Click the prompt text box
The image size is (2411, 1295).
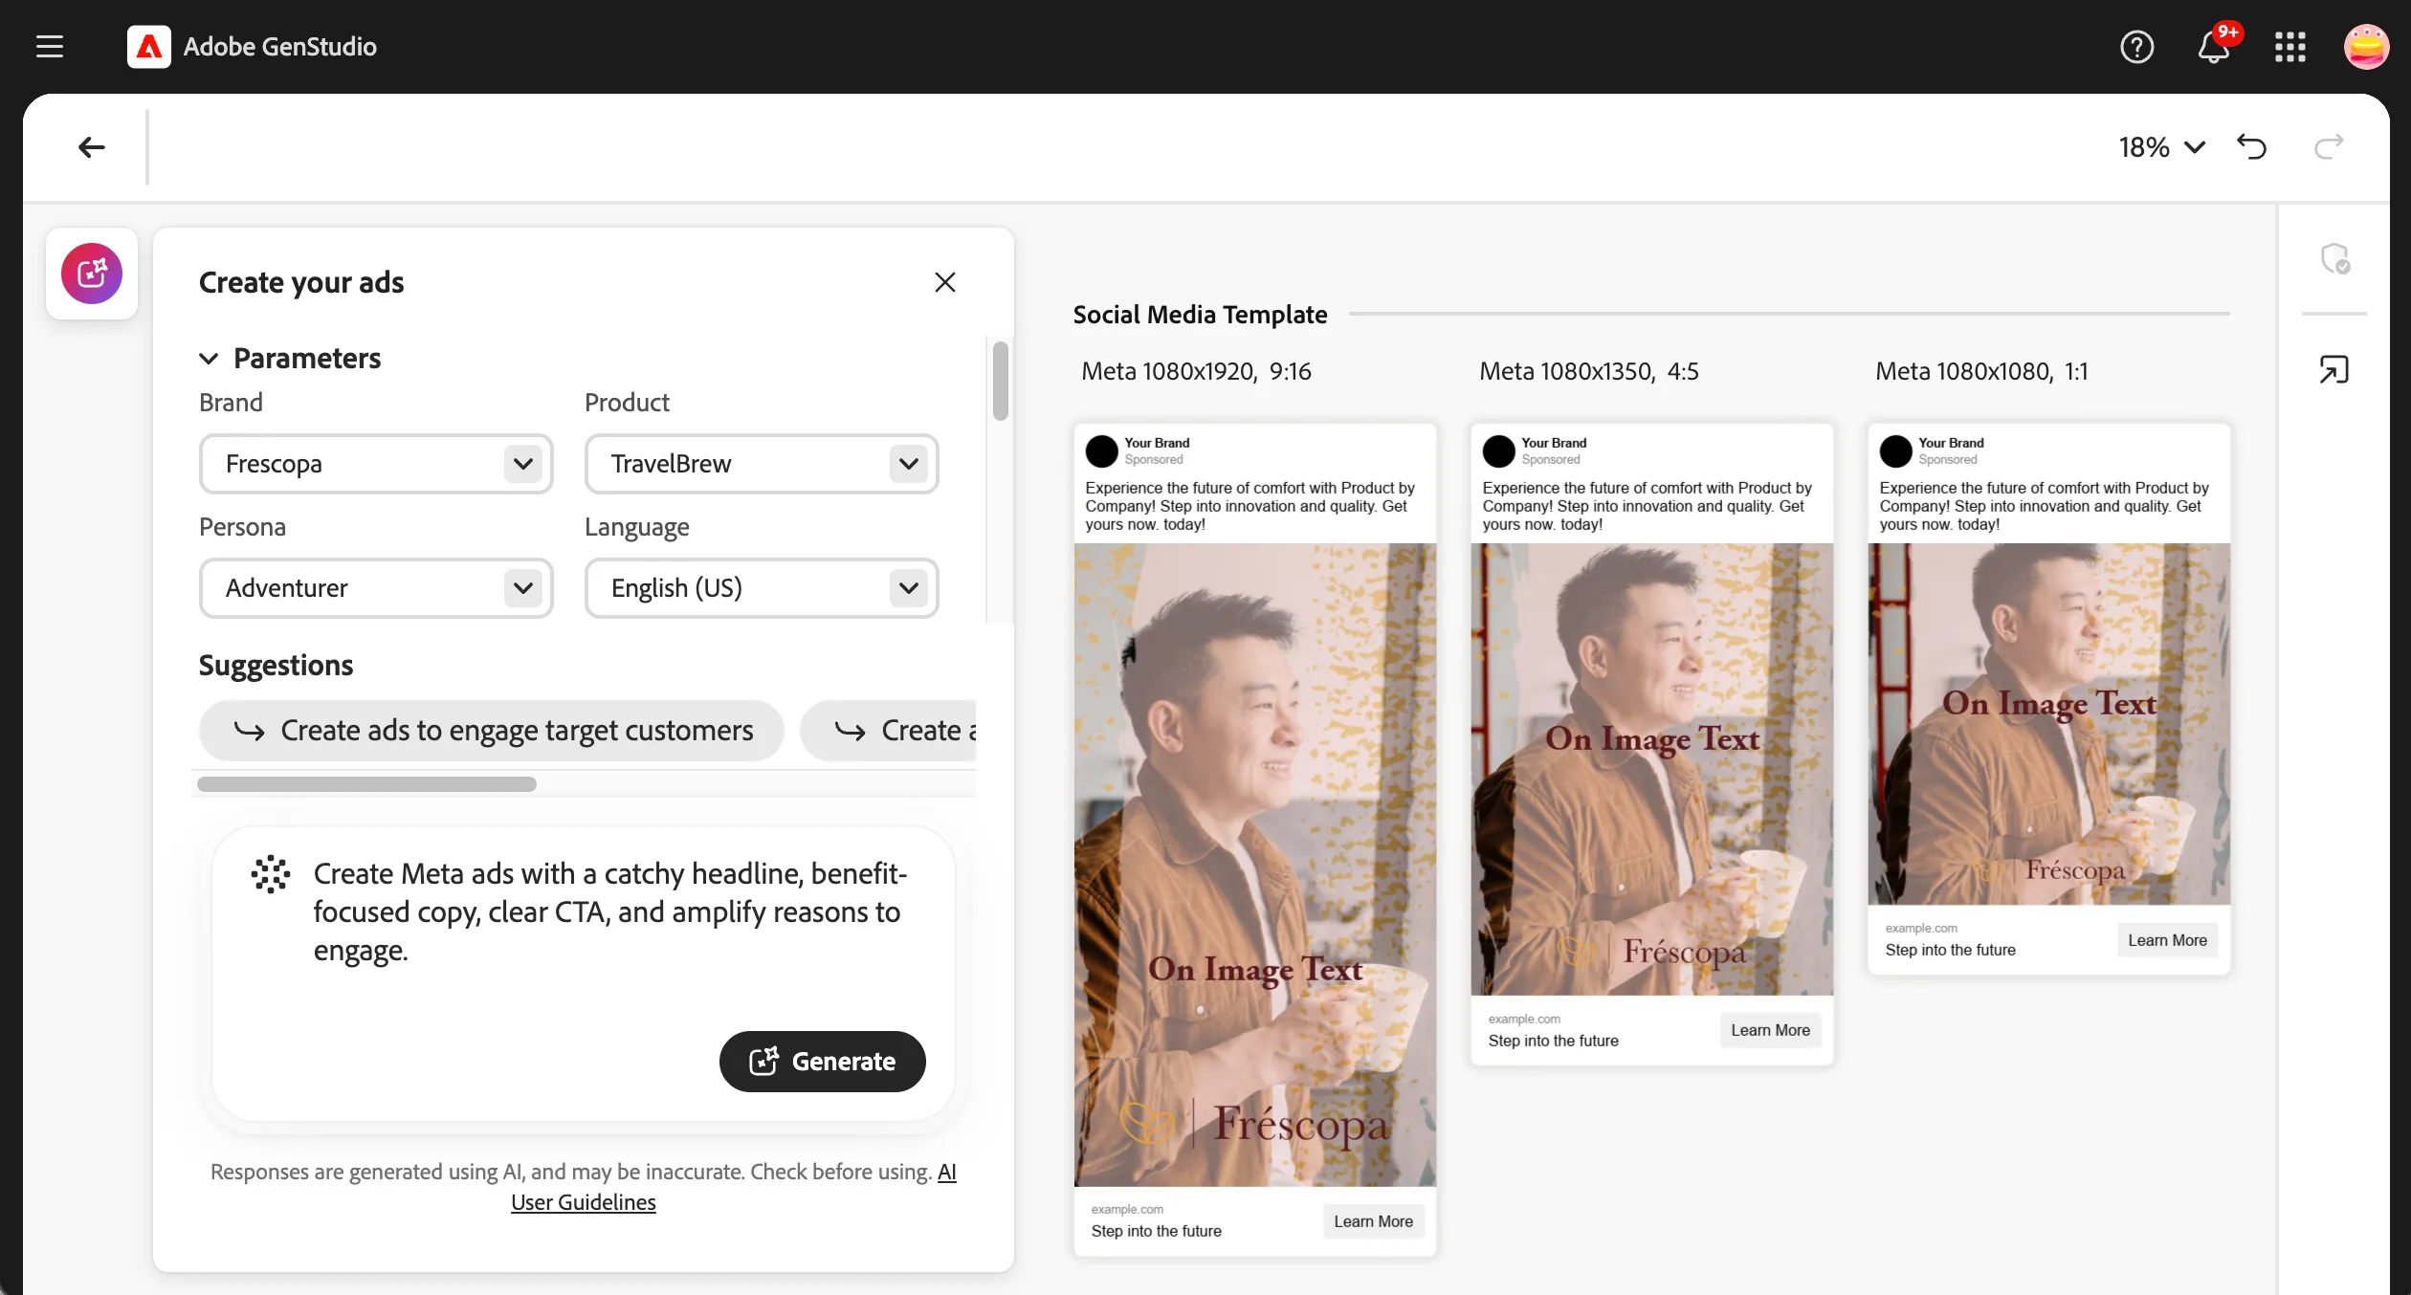584,974
